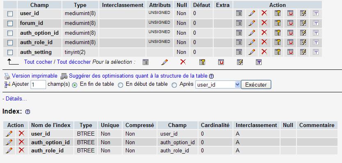The height and width of the screenshot is (163, 342).
Task: Choose the 'Après' radio option
Action: tap(174, 85)
